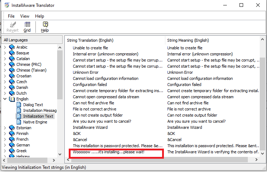The height and width of the screenshot is (172, 267).
Task: Open the Installation Messages label under English
Action: (40, 110)
